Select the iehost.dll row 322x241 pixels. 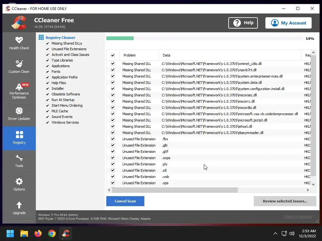point(208,126)
